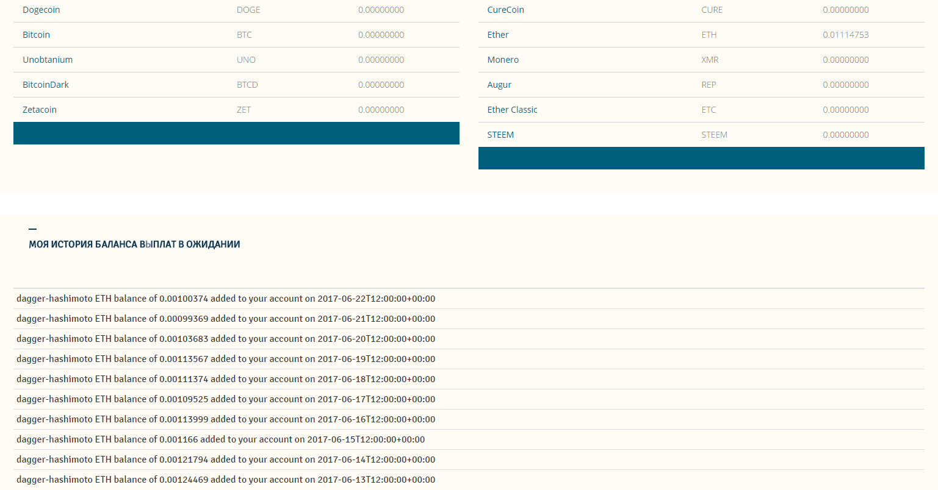938x490 pixels.
Task: Click the gray STEEM ticker symbol
Action: tap(714, 135)
